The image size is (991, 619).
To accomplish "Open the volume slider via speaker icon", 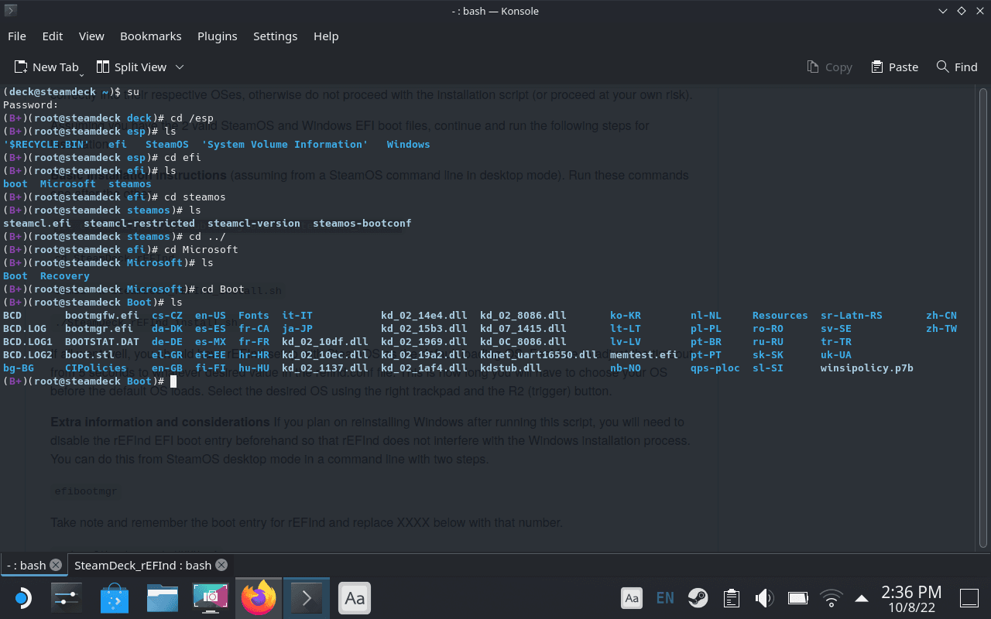I will click(x=764, y=597).
